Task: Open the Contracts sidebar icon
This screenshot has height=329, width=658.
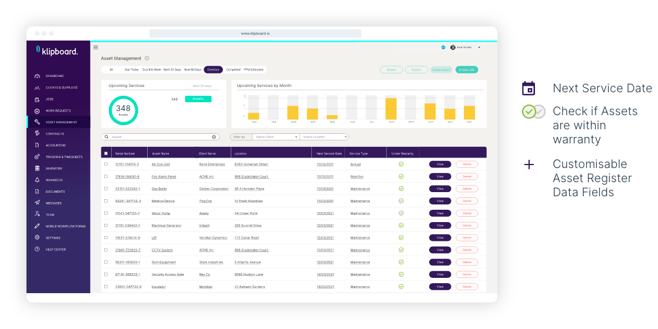Action: point(37,134)
